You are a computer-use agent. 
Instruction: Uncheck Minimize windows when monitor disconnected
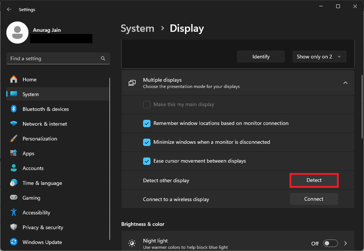tap(147, 142)
